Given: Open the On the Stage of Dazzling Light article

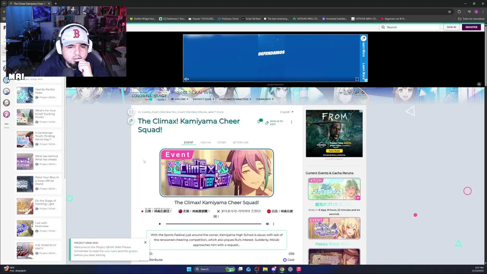Looking at the screenshot, I should point(38,206).
